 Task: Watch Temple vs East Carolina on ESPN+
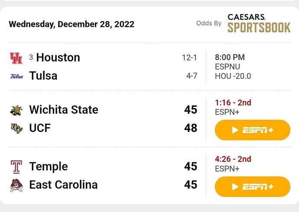tap(253, 187)
